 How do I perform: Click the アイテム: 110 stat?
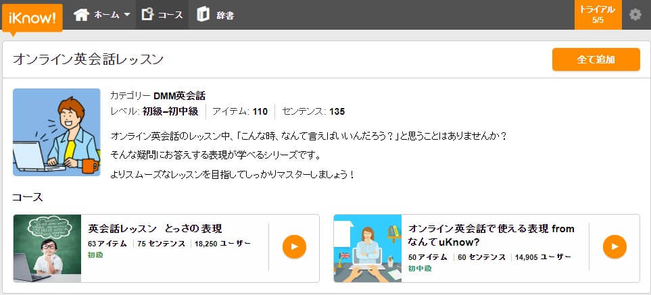pyautogui.click(x=240, y=111)
